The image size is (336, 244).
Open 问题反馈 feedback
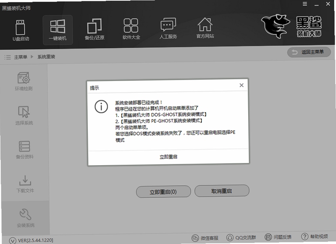[x=278, y=237]
